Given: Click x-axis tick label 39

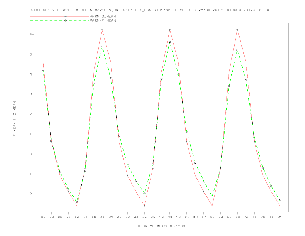Looking at the screenshot, I should 153,217.
